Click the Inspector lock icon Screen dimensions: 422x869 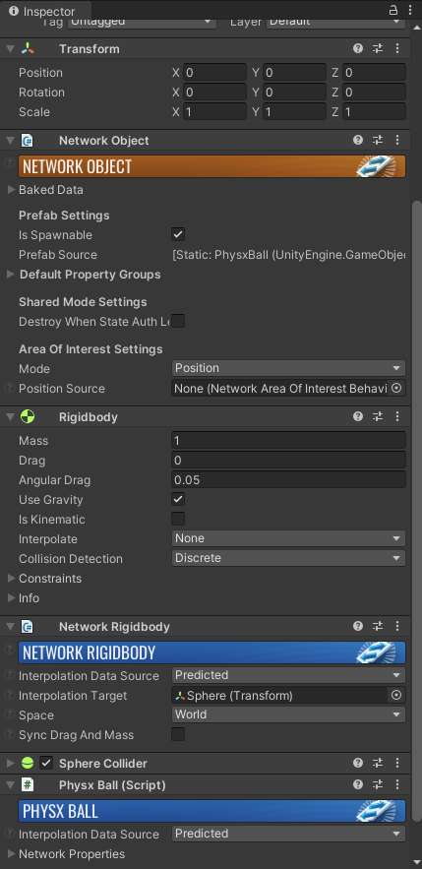[393, 10]
